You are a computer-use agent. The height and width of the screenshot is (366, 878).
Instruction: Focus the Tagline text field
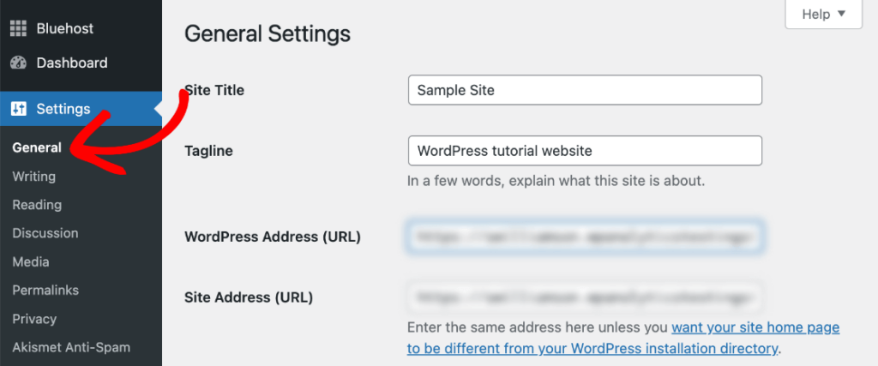(x=585, y=151)
